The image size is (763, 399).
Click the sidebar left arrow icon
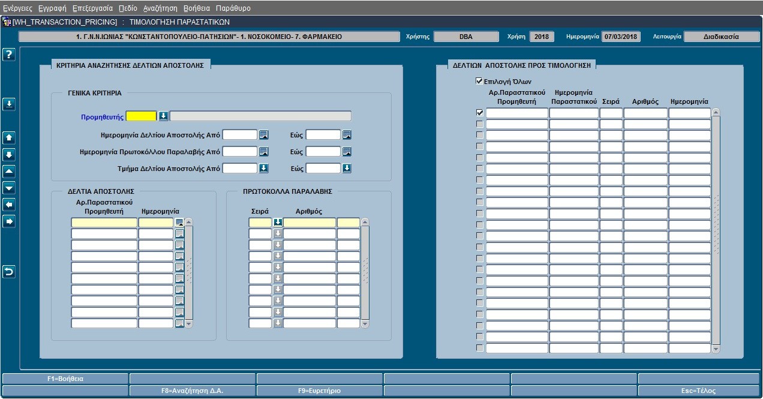(9, 205)
